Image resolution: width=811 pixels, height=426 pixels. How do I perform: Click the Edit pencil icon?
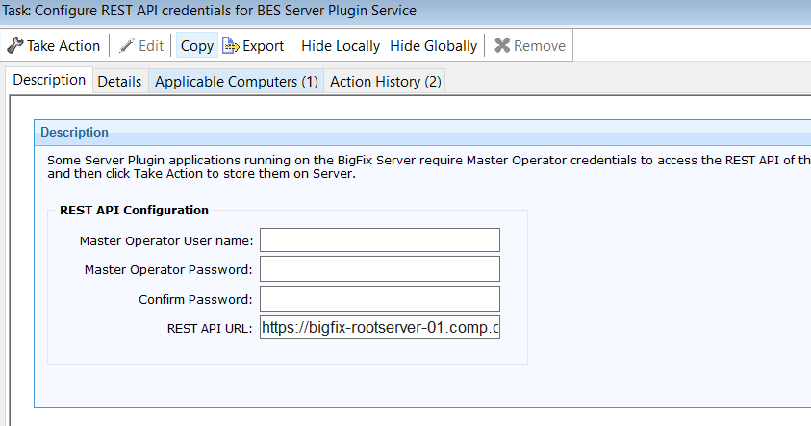point(127,46)
